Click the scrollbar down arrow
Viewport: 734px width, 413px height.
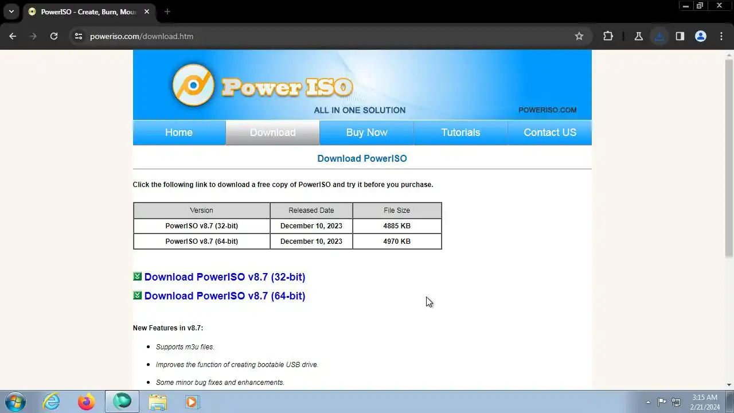pyautogui.click(x=729, y=385)
